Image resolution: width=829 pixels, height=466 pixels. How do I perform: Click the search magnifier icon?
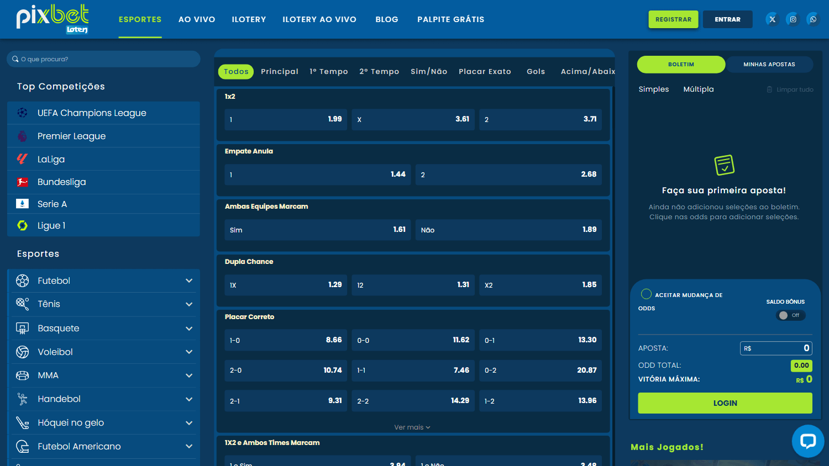[x=15, y=59]
